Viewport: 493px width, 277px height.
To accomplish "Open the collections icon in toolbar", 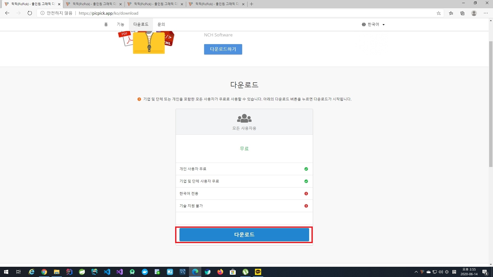I will coord(462,13).
